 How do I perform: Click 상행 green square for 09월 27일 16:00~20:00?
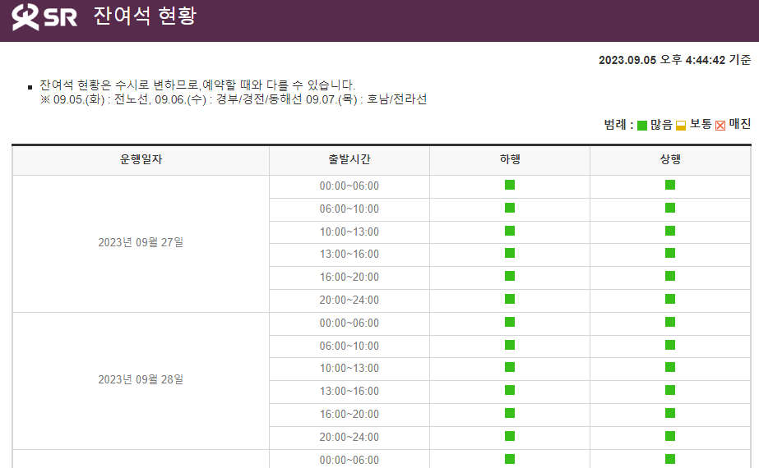[x=670, y=276]
